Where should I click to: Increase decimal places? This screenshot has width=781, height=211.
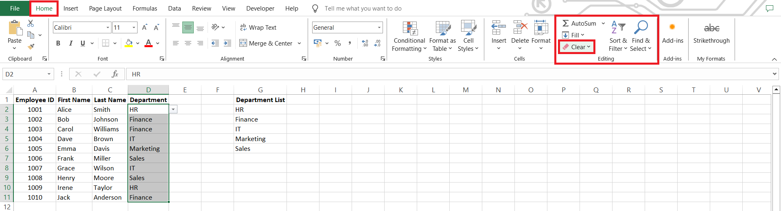(x=365, y=43)
